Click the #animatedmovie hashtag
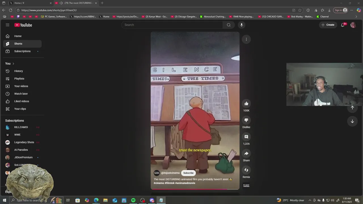Image resolution: width=363 pixels, height=204 pixels. tap(185, 183)
